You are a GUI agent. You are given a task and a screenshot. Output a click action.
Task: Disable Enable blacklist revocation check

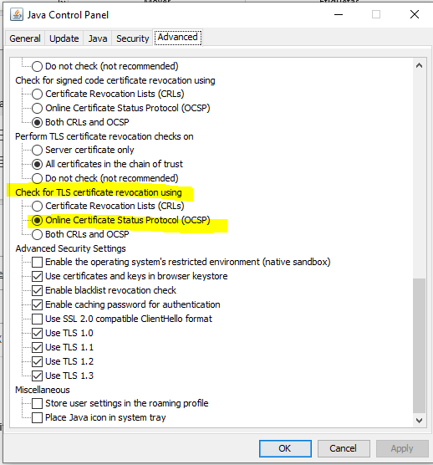click(x=37, y=290)
